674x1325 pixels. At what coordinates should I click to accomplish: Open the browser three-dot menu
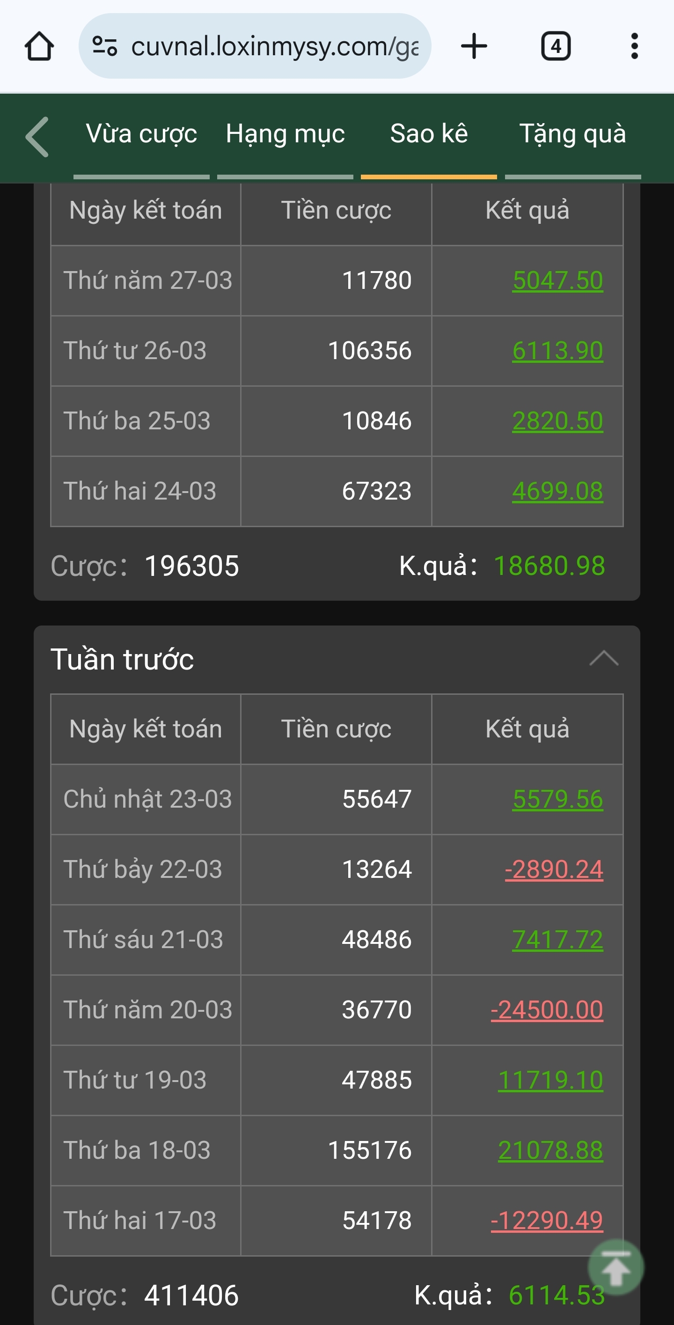coord(634,46)
